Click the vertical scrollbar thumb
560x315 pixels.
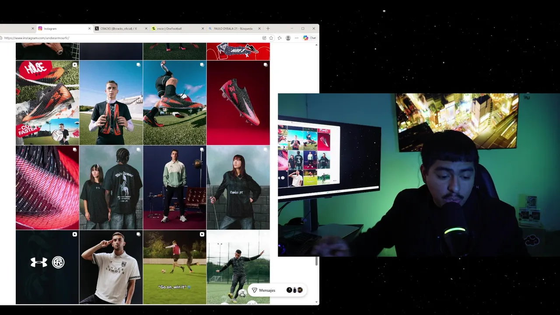pyautogui.click(x=317, y=261)
